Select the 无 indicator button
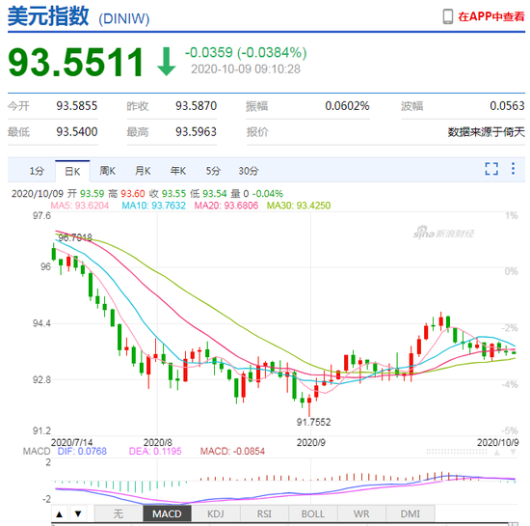 point(118,514)
